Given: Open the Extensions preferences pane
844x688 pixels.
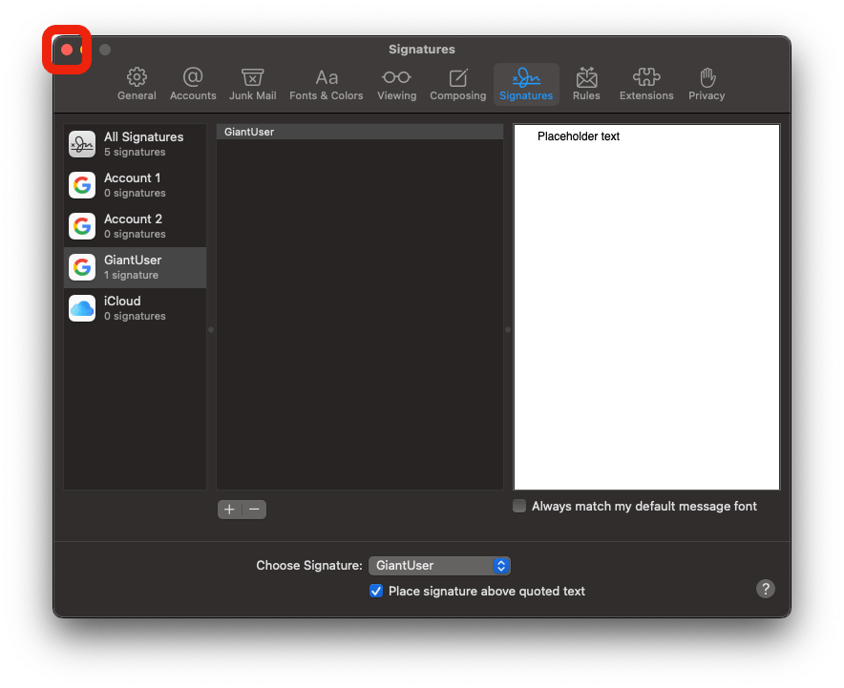Looking at the screenshot, I should click(x=646, y=84).
